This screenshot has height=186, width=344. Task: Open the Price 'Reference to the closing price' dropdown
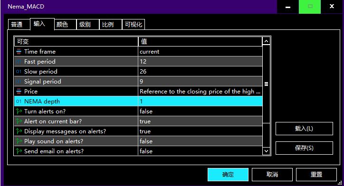point(200,92)
